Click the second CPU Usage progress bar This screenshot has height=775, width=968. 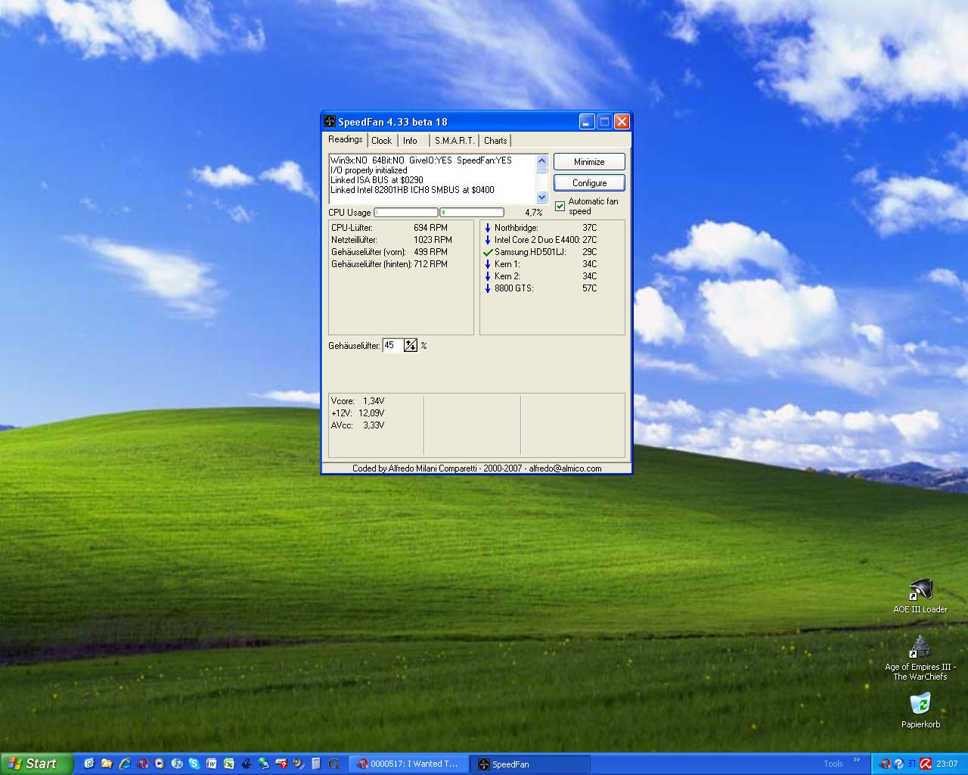[x=472, y=213]
